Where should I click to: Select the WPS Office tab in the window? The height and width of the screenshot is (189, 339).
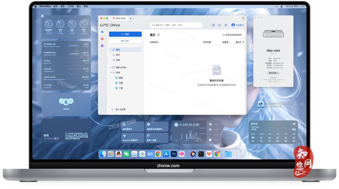click(119, 19)
